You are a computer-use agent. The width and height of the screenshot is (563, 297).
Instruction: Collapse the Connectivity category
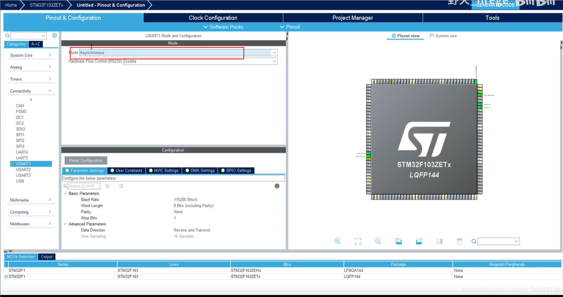coord(31,91)
